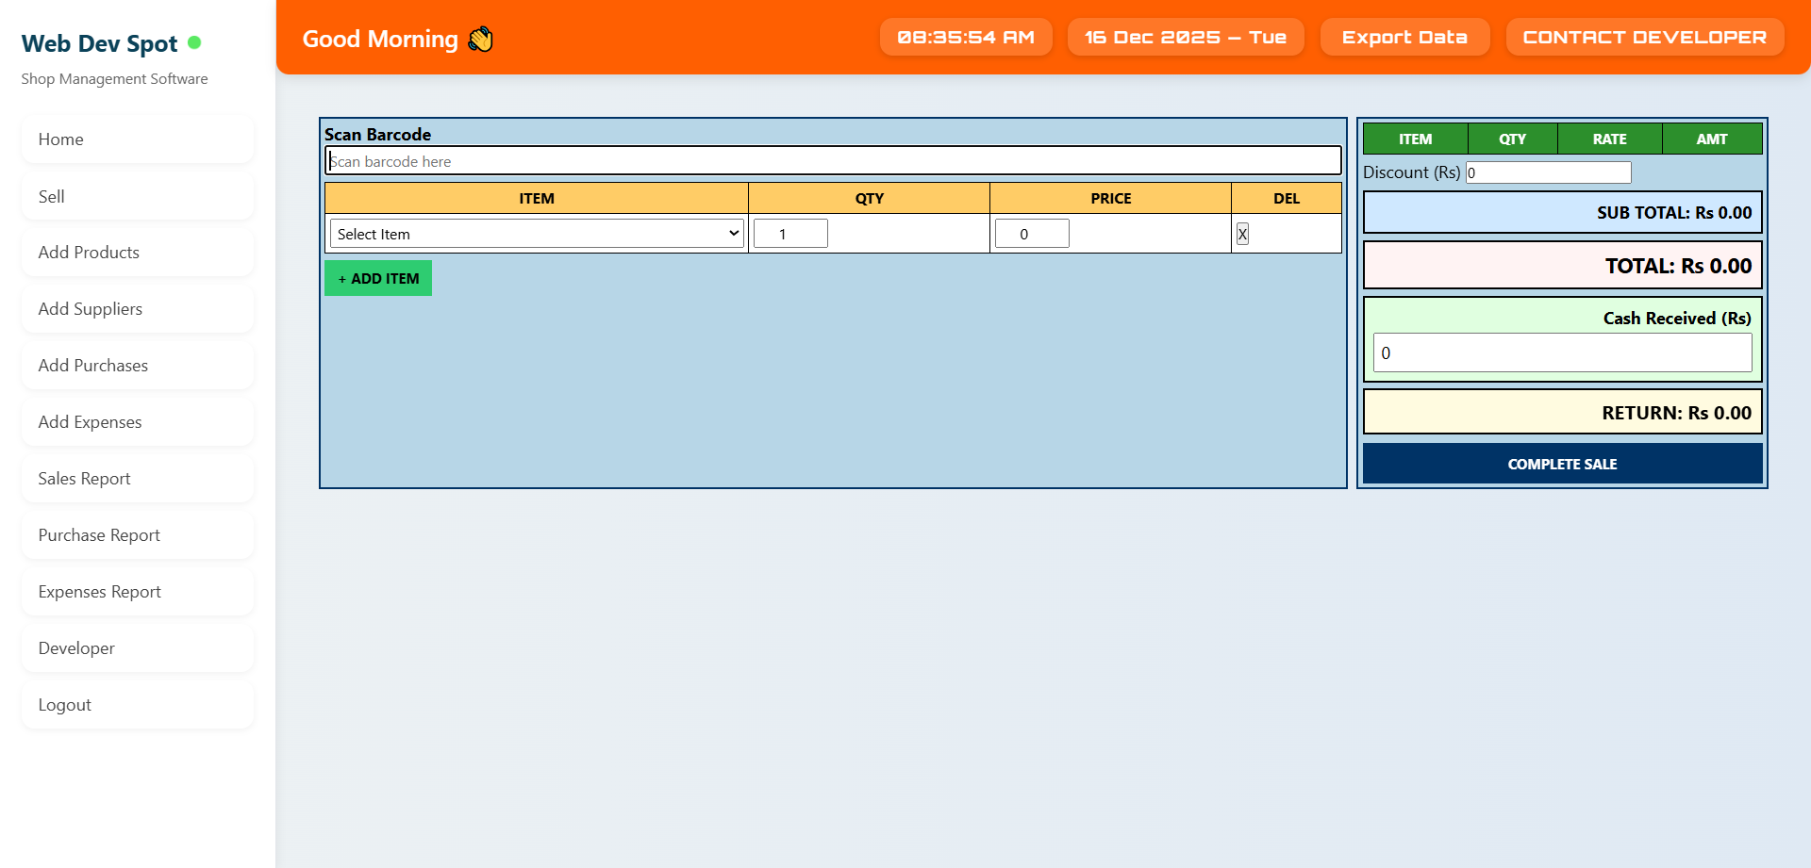The image size is (1811, 868).
Task: Log out using the sidebar Logout
Action: (137, 705)
